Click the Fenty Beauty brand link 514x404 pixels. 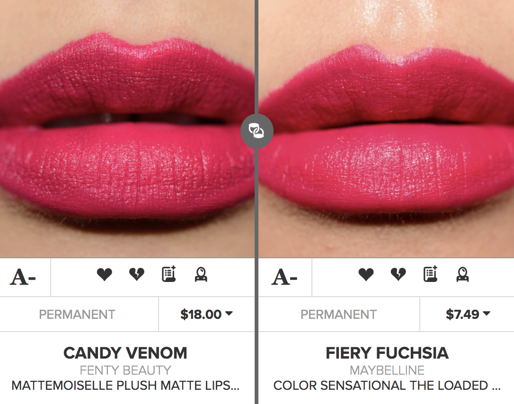click(125, 370)
